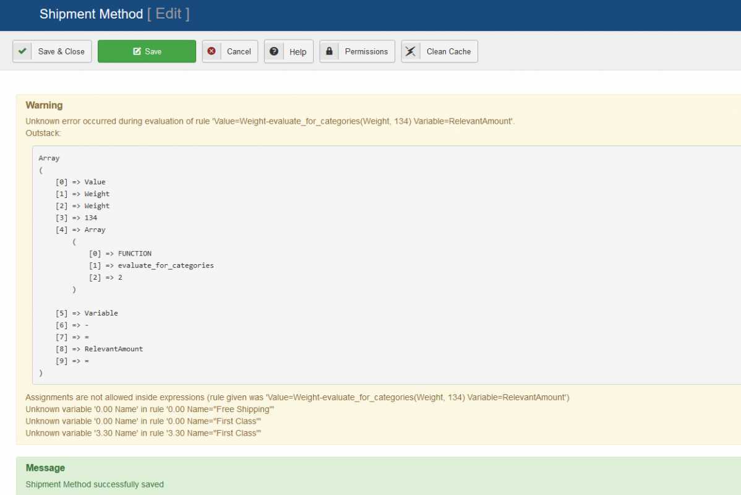The height and width of the screenshot is (495, 741).
Task: Open Permissions settings
Action: pos(366,51)
